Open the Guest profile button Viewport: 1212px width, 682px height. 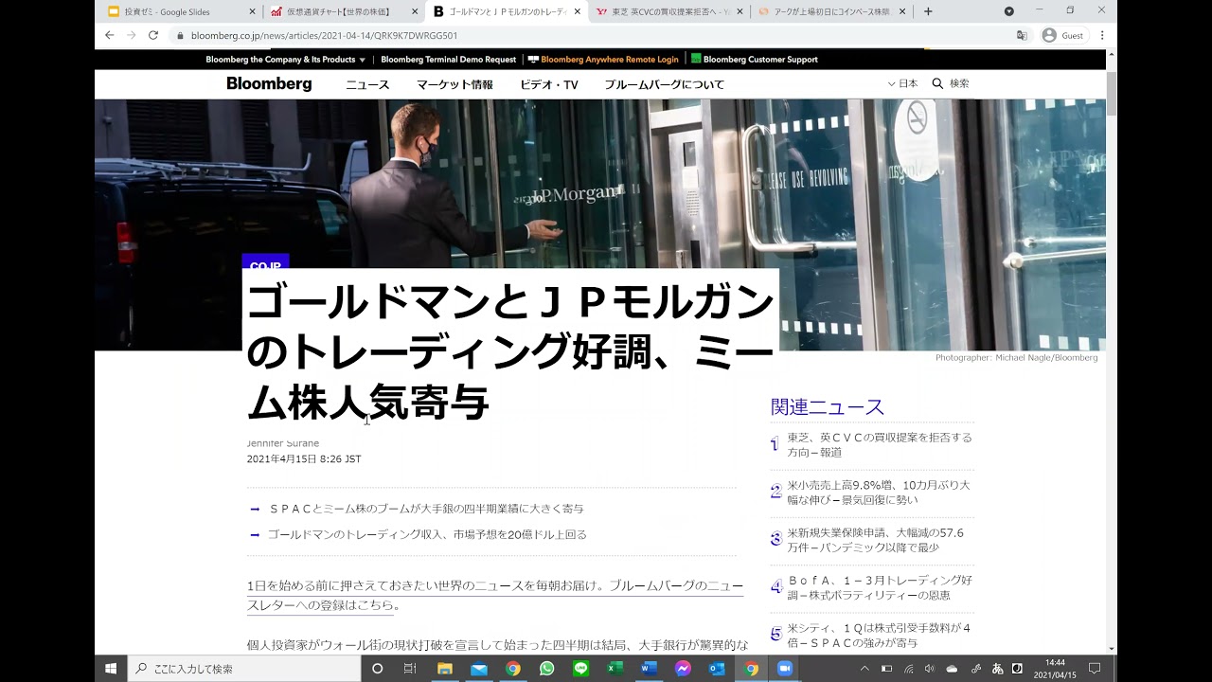click(x=1063, y=35)
